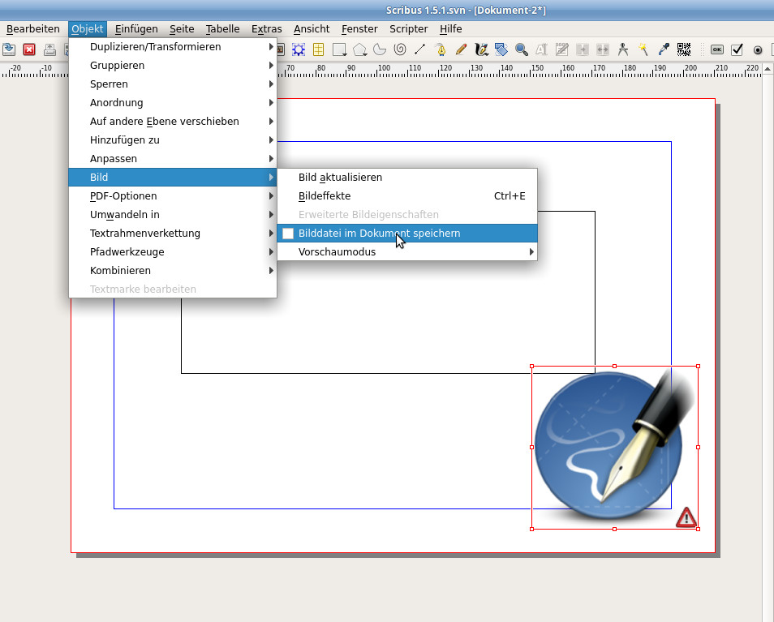Open the Fenster menu
774x622 pixels.
click(359, 29)
